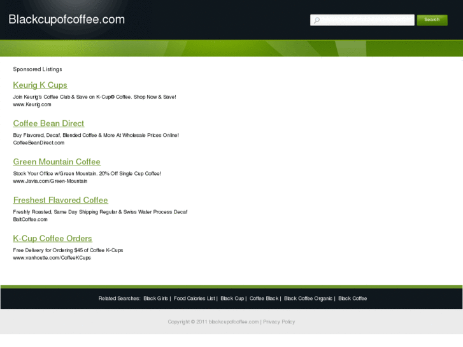Open the Freshest Flavored Coffee listing
Viewport: 463px width, 347px height.
[x=61, y=200]
